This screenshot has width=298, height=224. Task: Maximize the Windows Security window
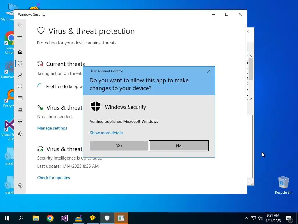coord(226,15)
